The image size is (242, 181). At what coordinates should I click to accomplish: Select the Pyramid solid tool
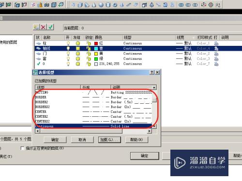122,5
